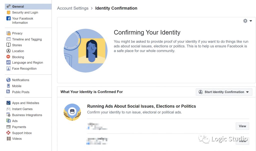Follow the Account Settings breadcrumb link
256x151 pixels.
pos(73,8)
